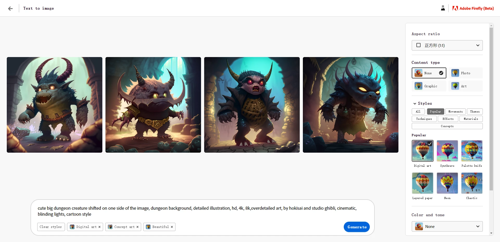The image size is (500, 242).
Task: Switch to the Movements styles tab
Action: pos(455,111)
